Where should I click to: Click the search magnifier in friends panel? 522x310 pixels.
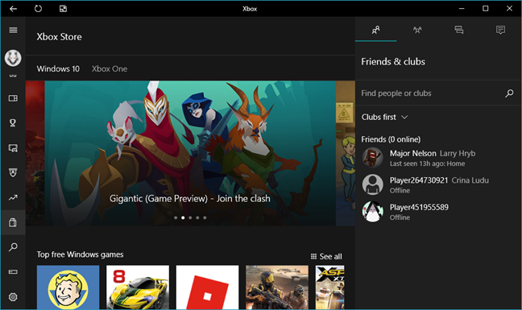(x=509, y=93)
